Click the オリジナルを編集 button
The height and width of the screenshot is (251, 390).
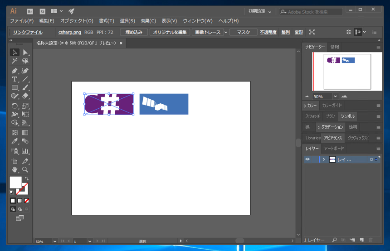(170, 32)
